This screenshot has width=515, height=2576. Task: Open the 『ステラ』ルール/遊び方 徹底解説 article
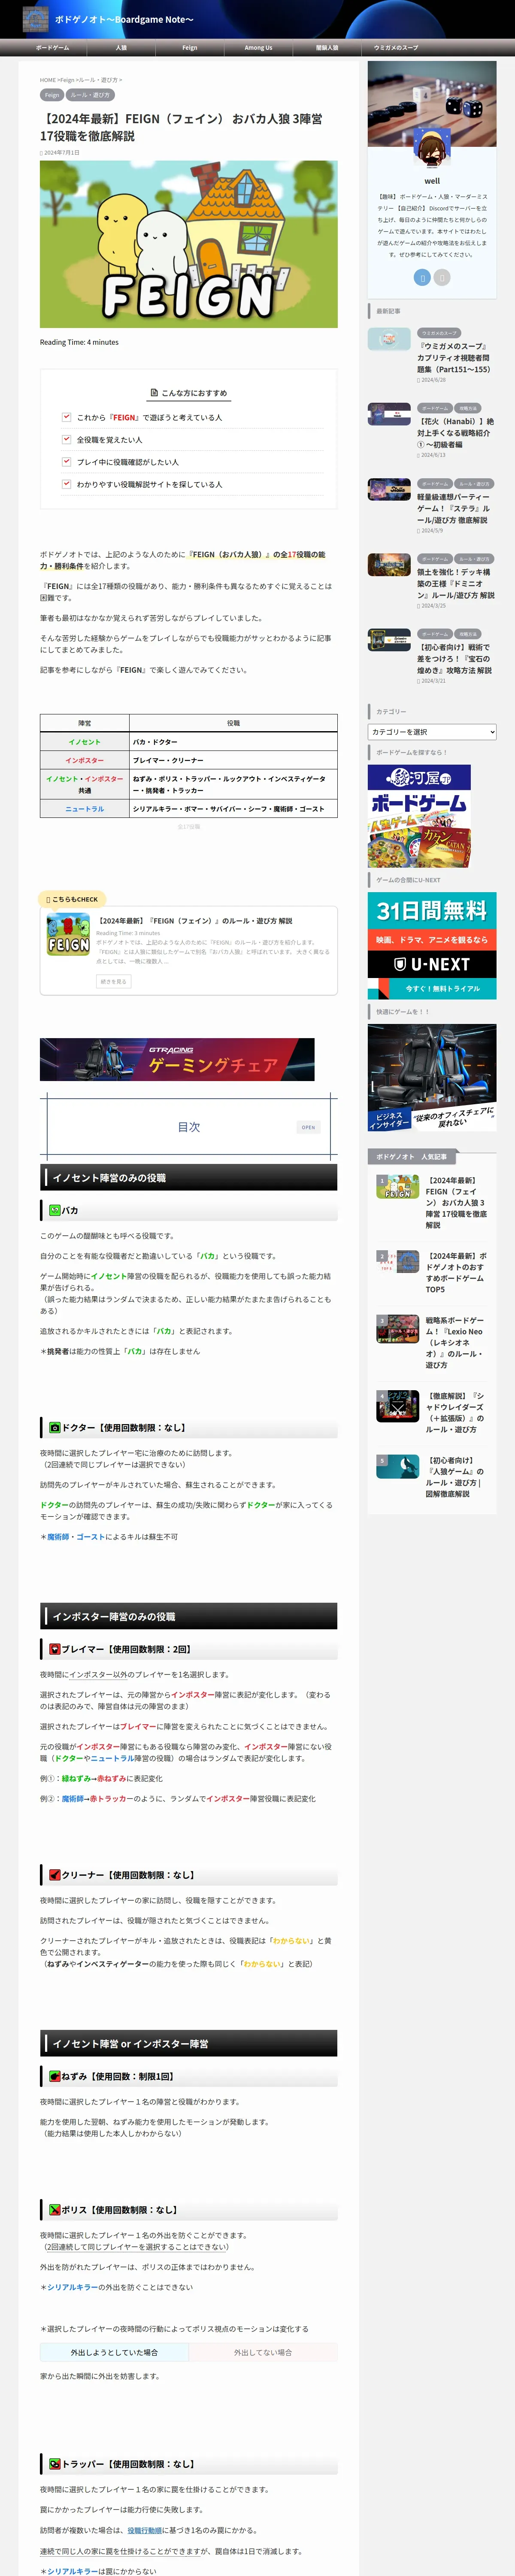tap(454, 508)
